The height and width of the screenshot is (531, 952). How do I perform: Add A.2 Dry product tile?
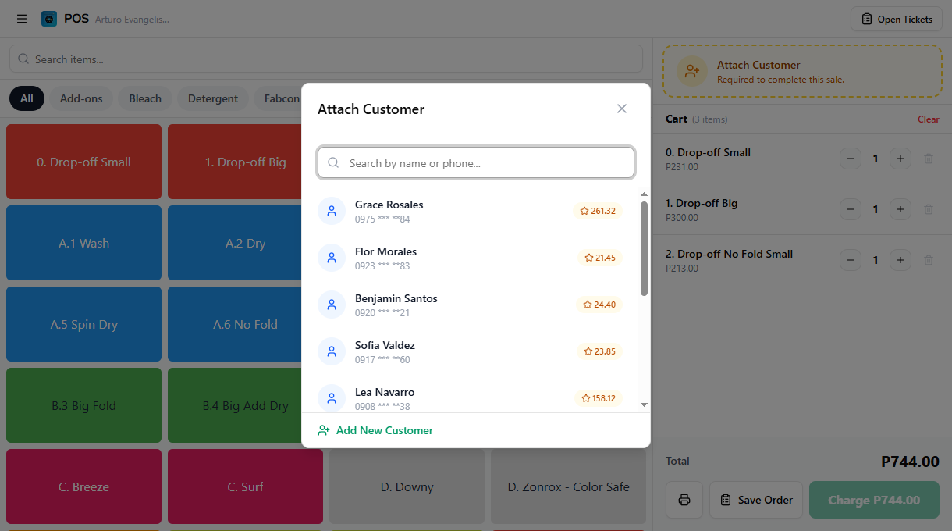(235, 243)
